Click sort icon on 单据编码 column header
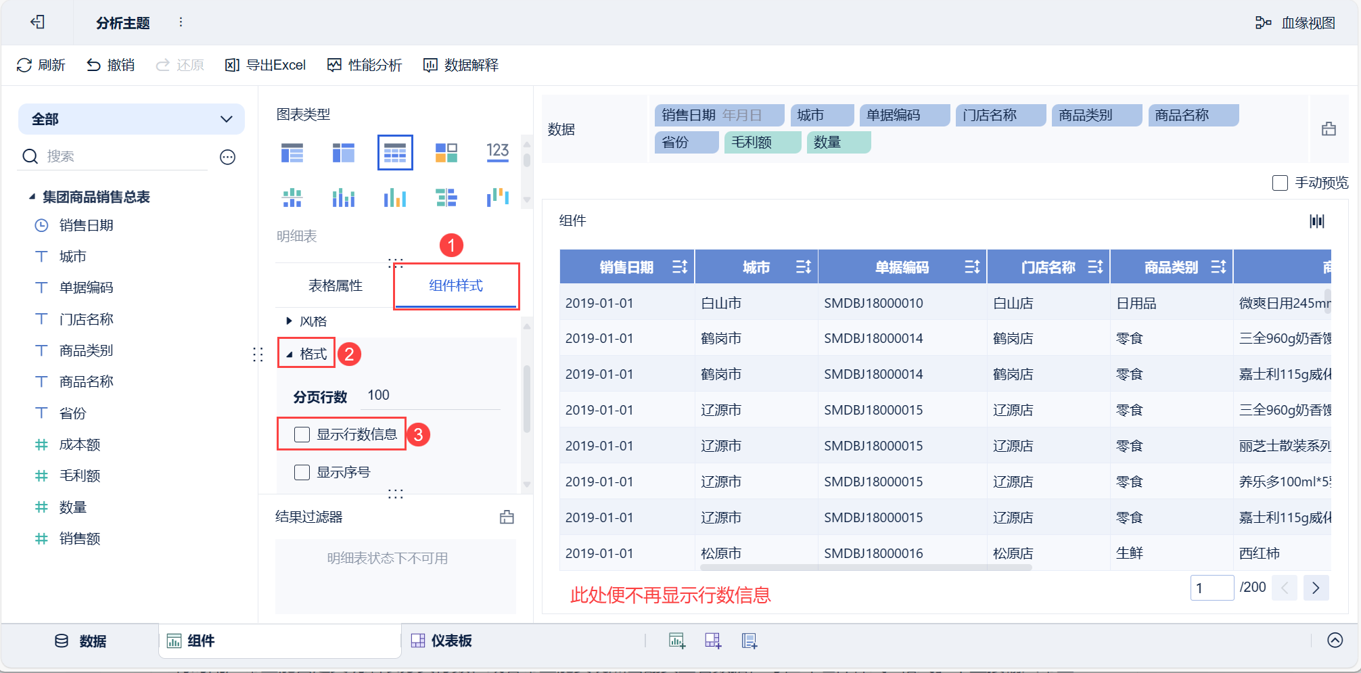The width and height of the screenshot is (1361, 673). point(972,267)
